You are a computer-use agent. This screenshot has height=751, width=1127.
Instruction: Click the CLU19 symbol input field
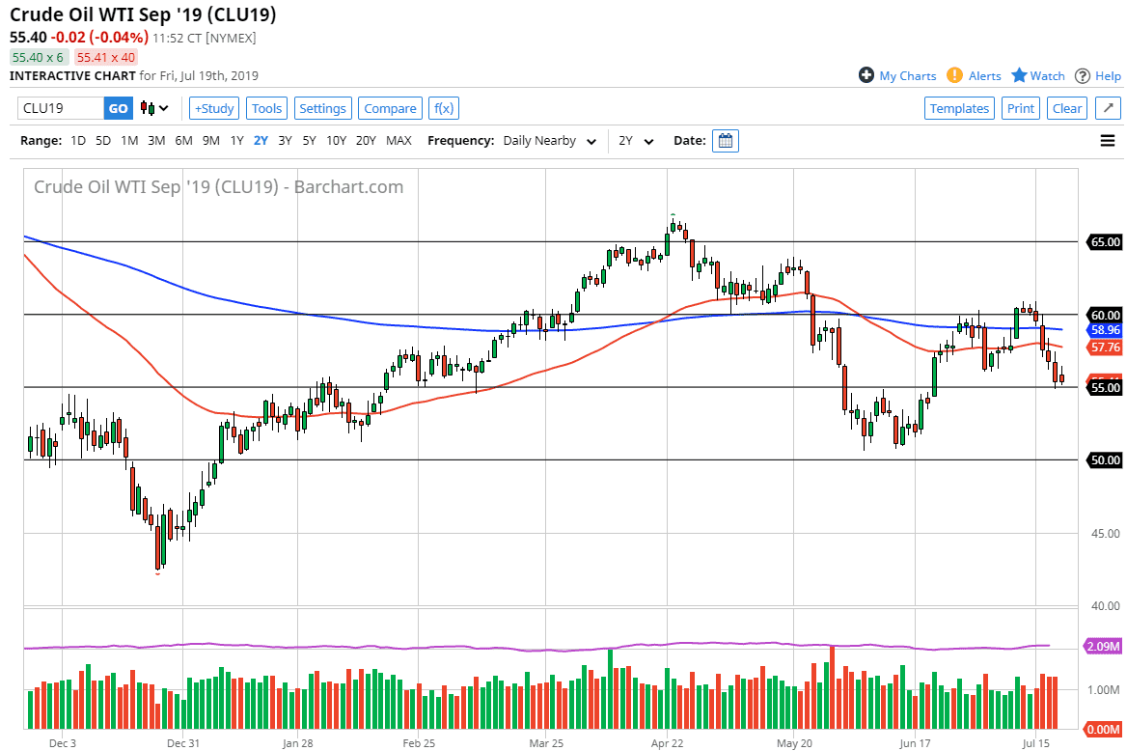(61, 108)
